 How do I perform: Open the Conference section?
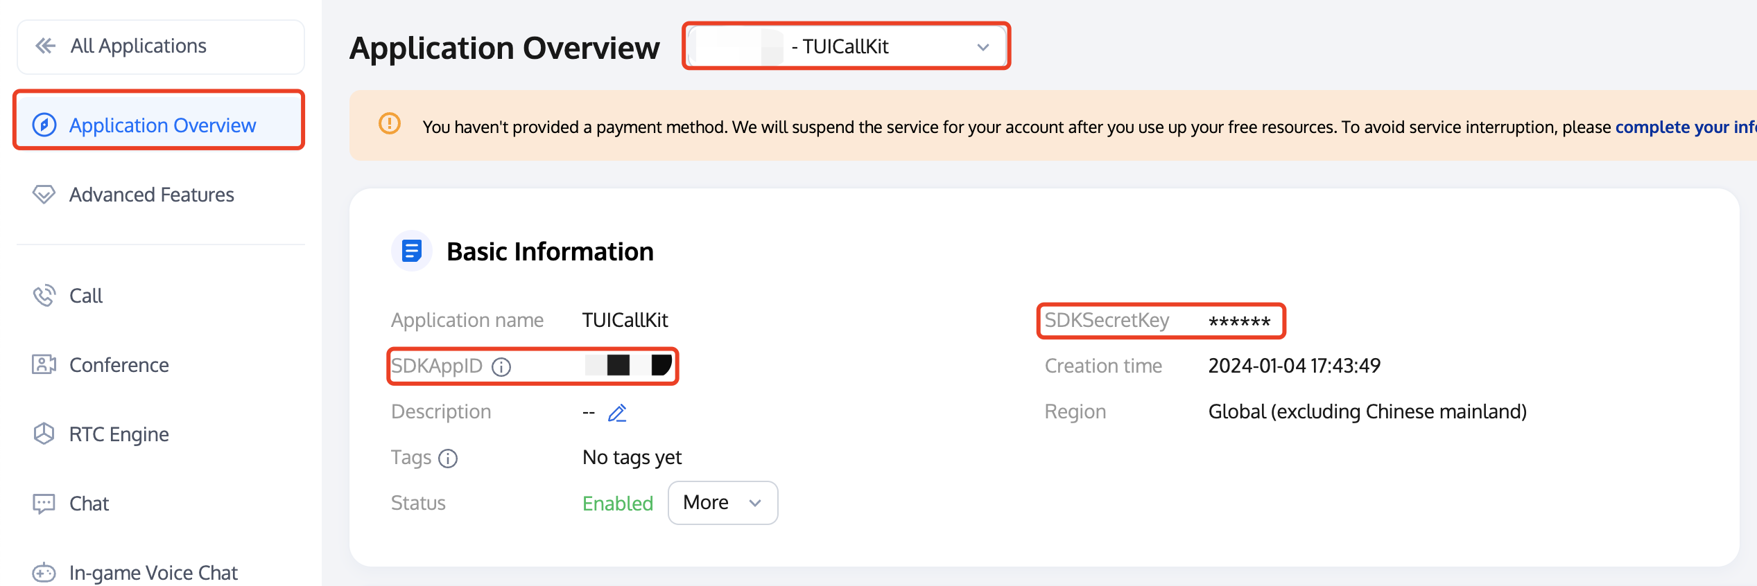[x=119, y=365]
